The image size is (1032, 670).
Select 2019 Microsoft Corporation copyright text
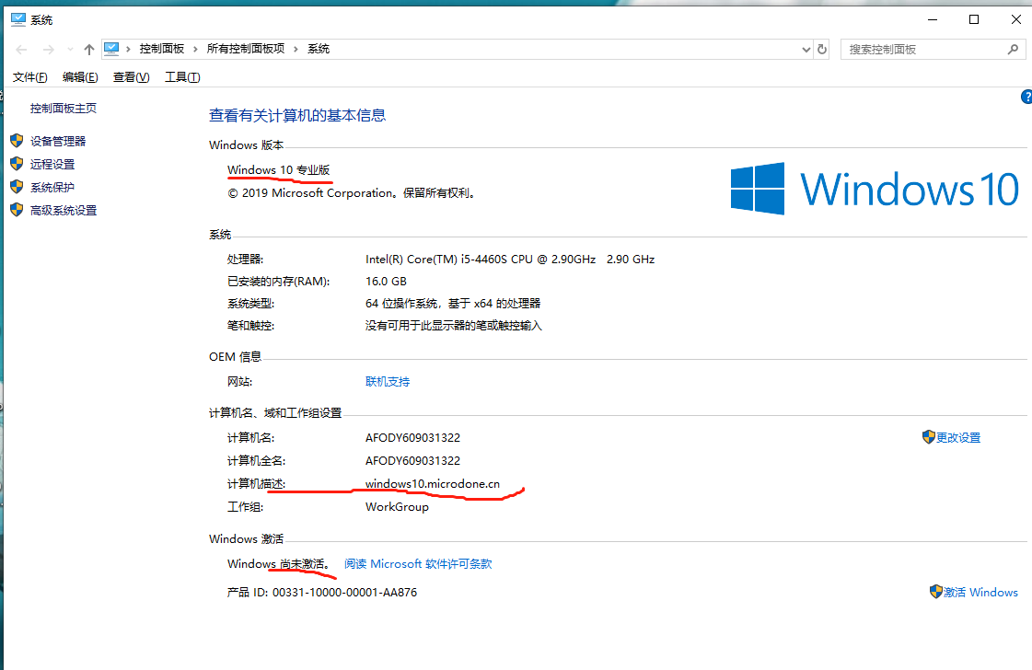pyautogui.click(x=352, y=193)
